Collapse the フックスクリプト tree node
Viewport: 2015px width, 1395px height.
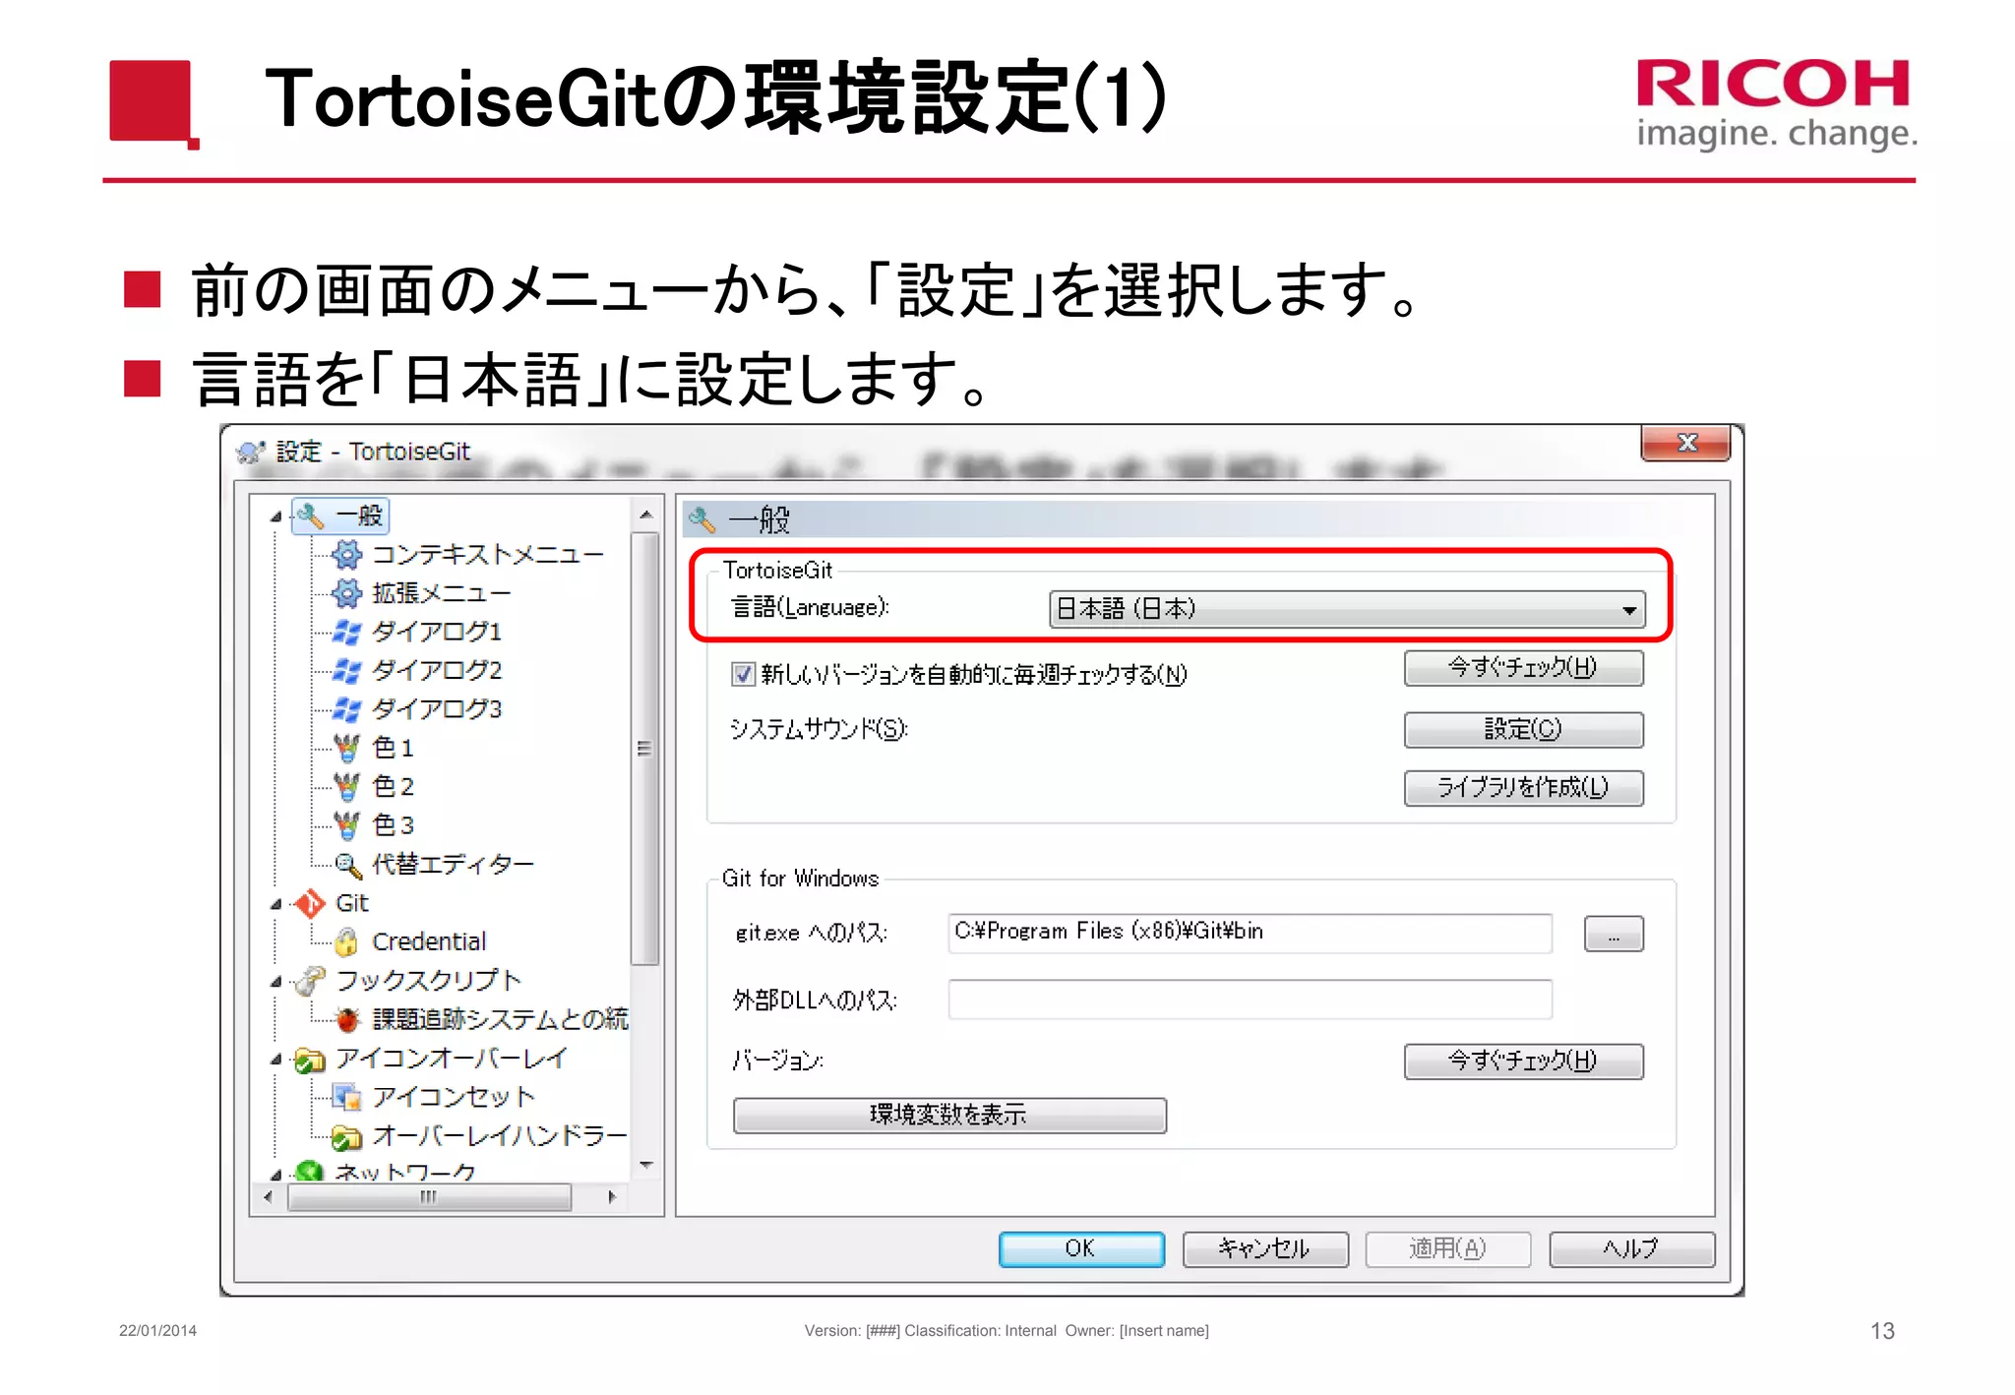(275, 981)
